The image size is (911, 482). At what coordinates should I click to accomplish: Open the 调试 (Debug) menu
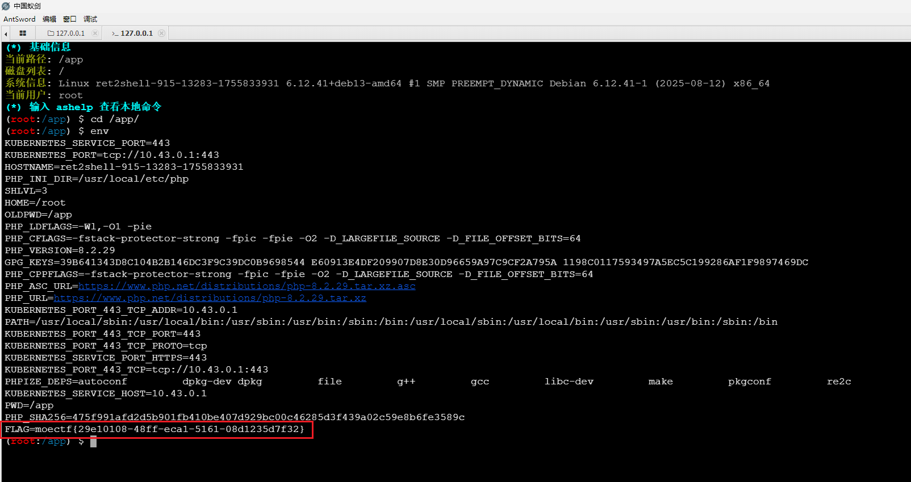(x=90, y=19)
